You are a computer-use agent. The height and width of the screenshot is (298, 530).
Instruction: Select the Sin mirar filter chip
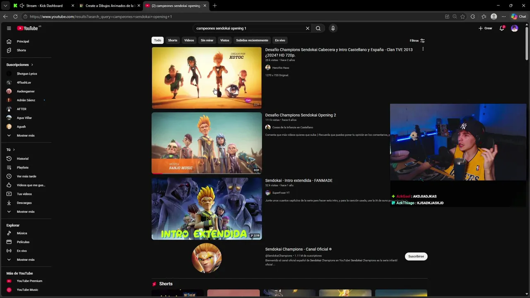(x=207, y=40)
